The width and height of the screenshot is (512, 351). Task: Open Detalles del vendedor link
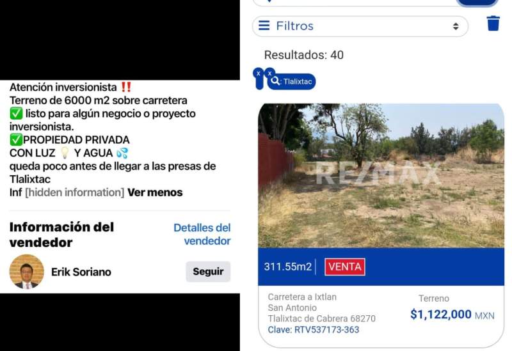202,234
